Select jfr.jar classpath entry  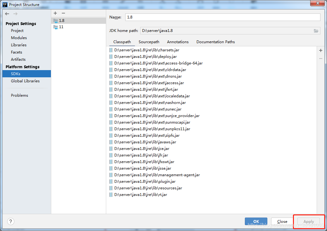pyautogui.click(x=139, y=155)
